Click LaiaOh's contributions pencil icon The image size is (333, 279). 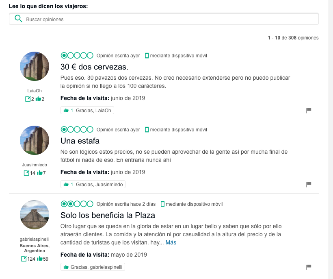click(28, 99)
